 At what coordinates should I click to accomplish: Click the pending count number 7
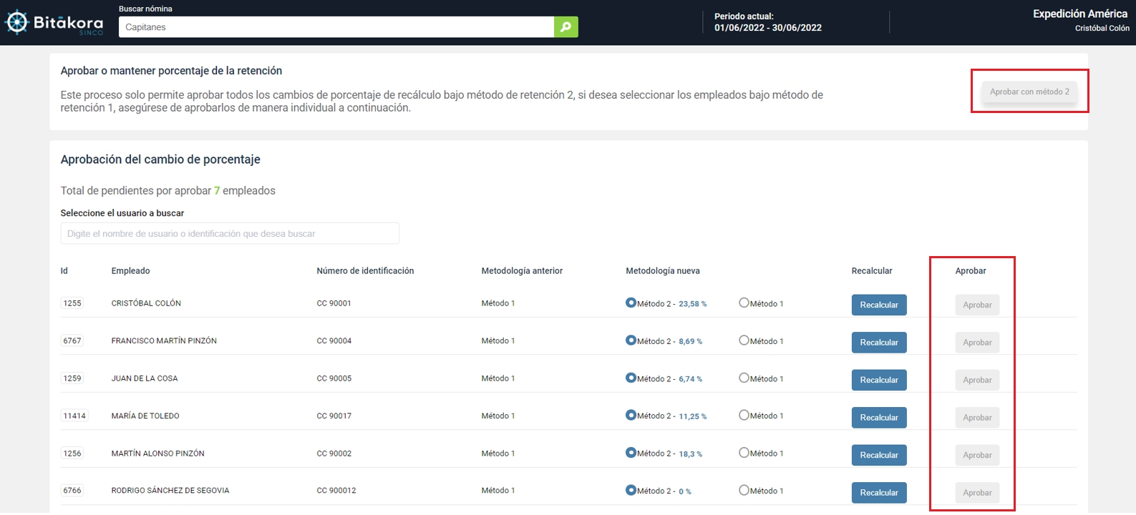217,190
